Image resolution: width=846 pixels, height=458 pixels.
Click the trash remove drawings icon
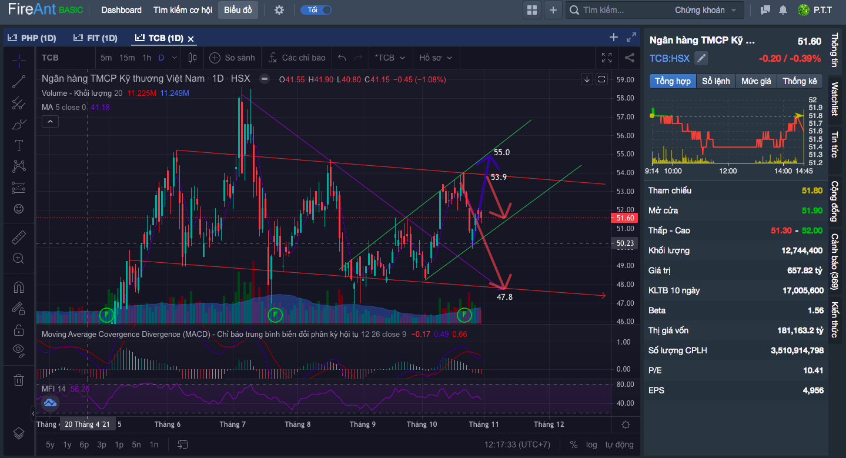click(x=19, y=380)
